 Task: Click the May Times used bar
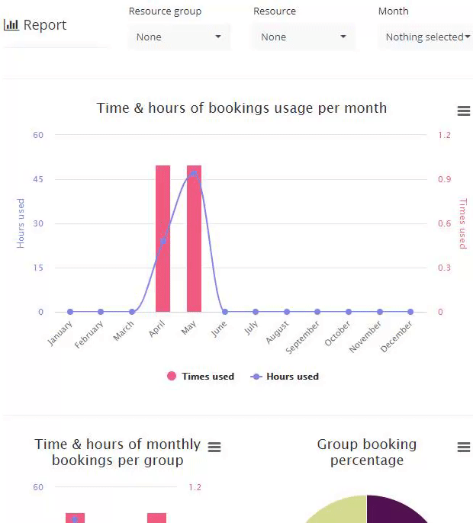click(x=194, y=239)
